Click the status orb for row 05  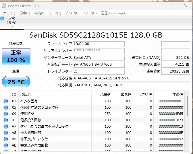click(x=6, y=108)
